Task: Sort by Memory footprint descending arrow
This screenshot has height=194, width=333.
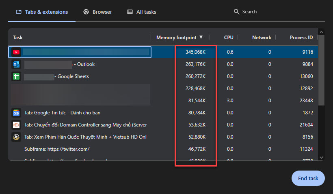Action: click(201, 38)
